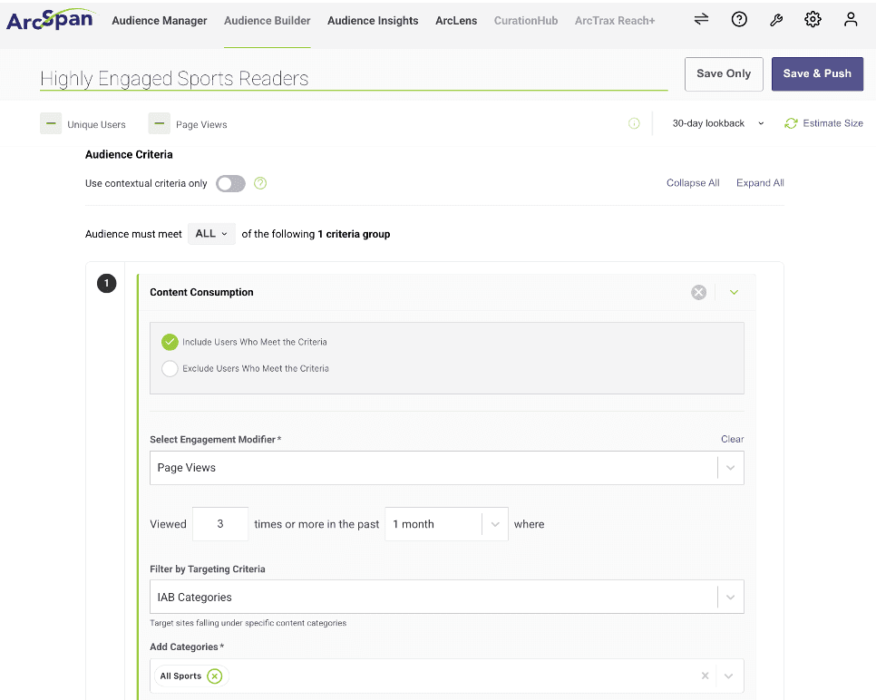The image size is (876, 700).
Task: Switch to the Audience Insights tab
Action: [x=373, y=21]
